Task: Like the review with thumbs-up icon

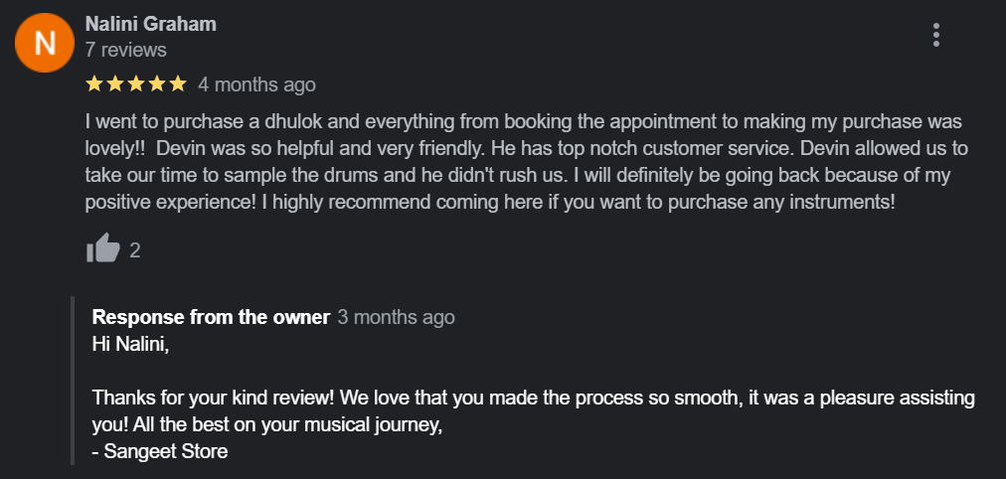Action: [x=103, y=249]
